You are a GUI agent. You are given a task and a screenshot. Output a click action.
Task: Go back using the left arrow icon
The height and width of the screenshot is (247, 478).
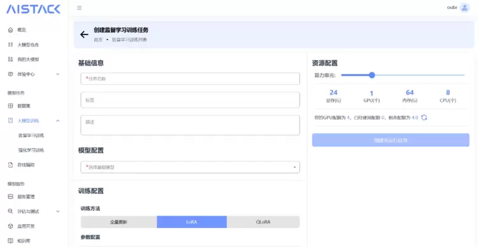(84, 34)
